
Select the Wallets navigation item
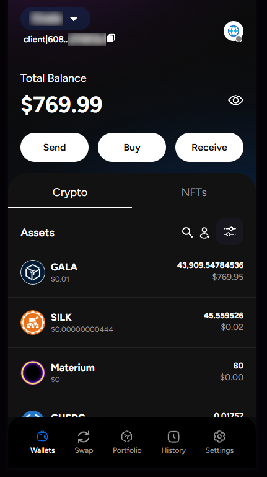(43, 442)
